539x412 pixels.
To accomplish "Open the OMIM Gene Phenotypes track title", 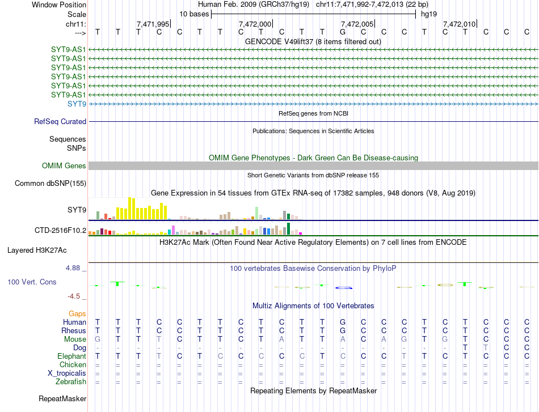I will pos(313,158).
